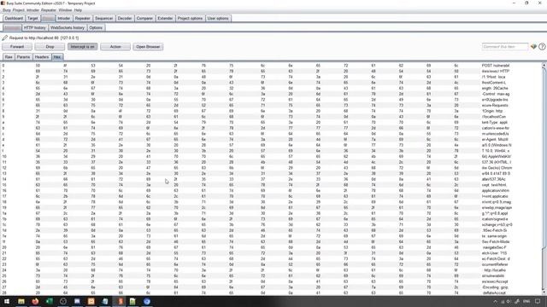Switch to the Extender tab
Viewport: 547px width, 307px height.
tap(165, 18)
